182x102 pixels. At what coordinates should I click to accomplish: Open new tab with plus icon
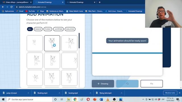(x=100, y=2)
